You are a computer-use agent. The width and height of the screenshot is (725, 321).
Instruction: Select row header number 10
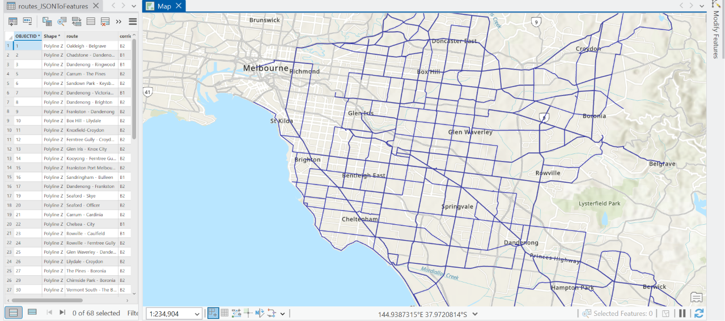coord(9,130)
